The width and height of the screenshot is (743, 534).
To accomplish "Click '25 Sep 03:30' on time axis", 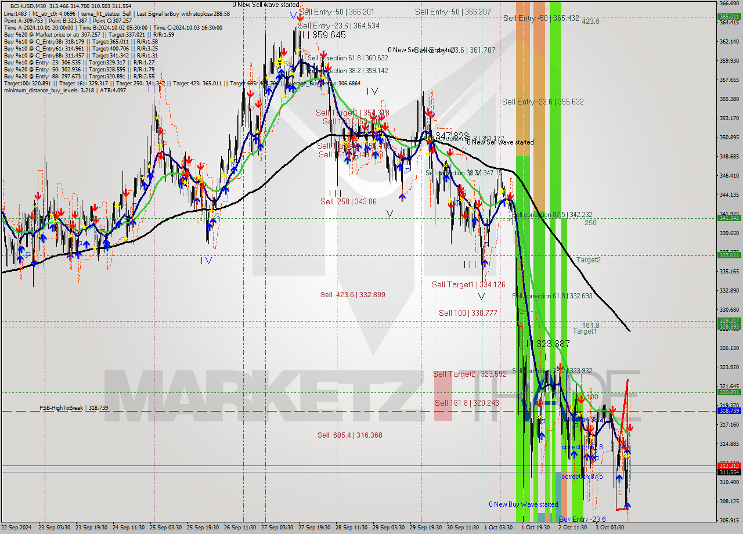I will (165, 528).
